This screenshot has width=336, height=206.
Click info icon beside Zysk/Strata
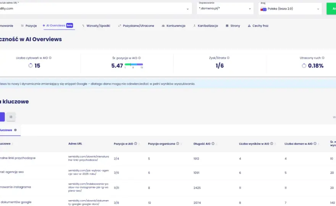pos(228,58)
